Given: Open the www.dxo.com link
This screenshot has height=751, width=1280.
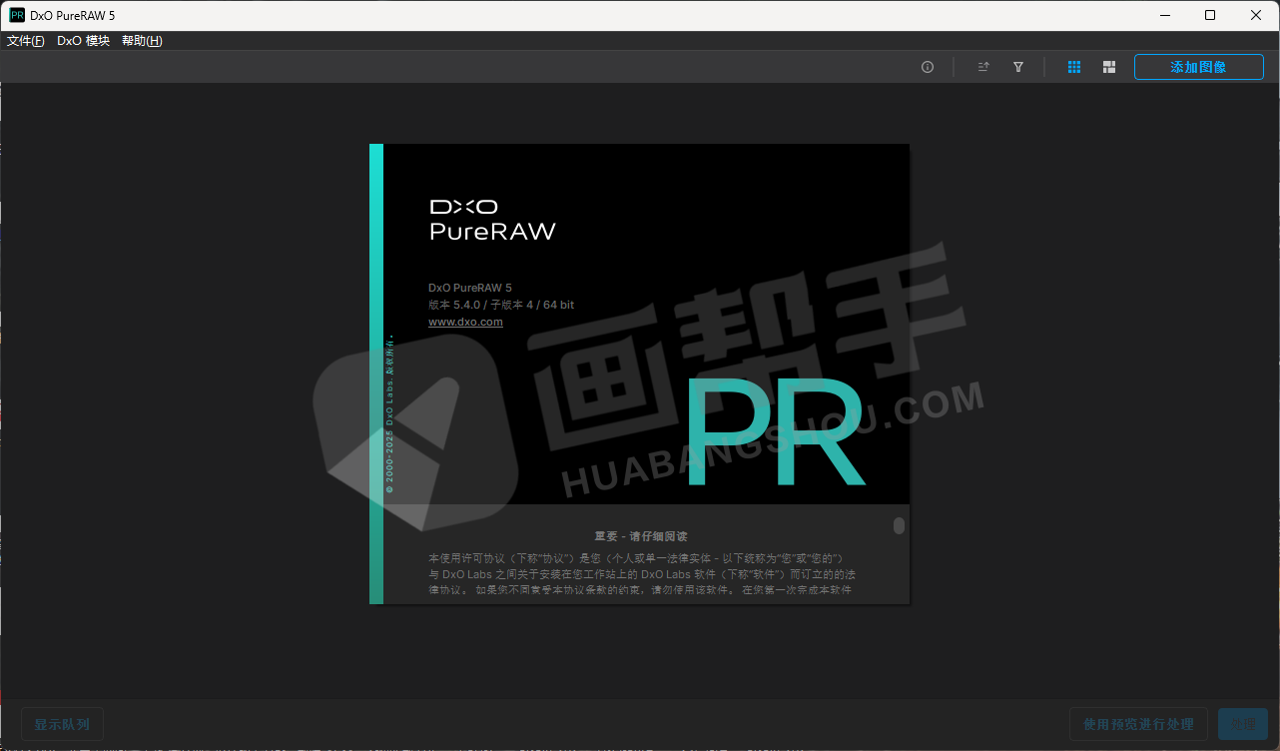Looking at the screenshot, I should [465, 322].
